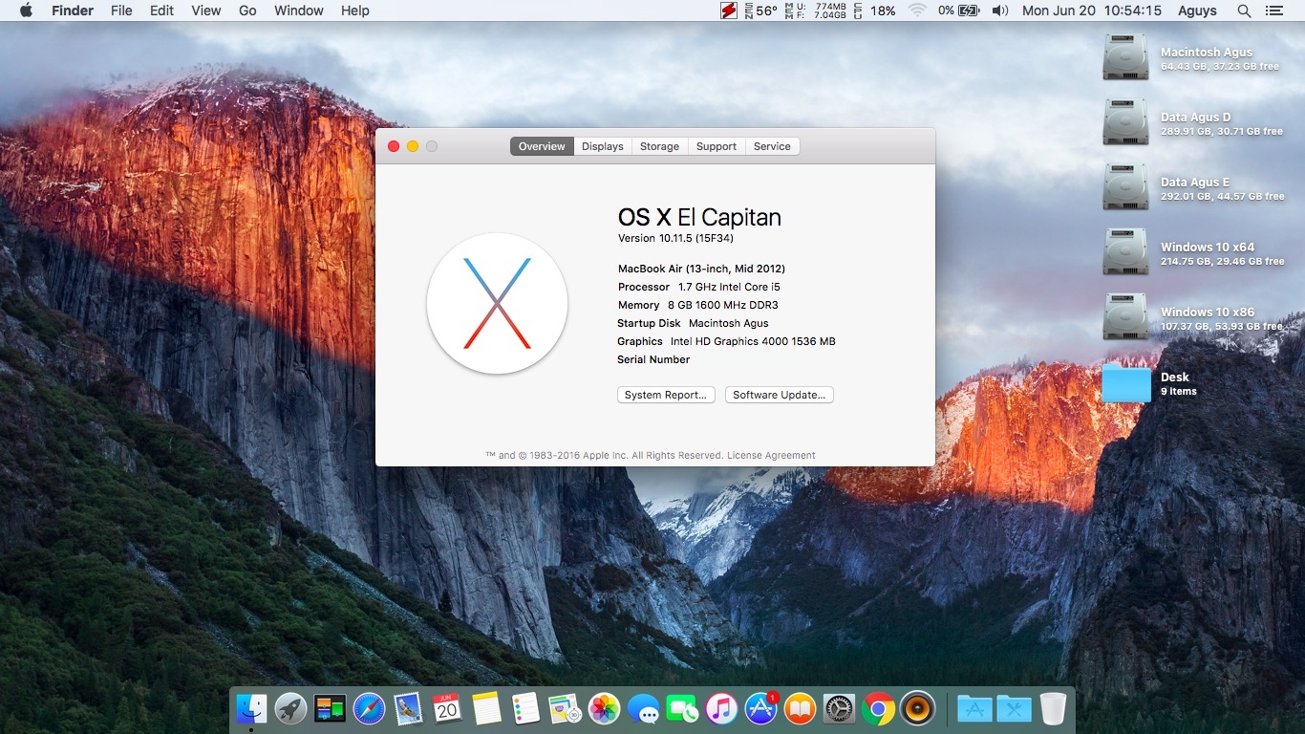Viewport: 1305px width, 734px height.
Task: Open Applications folder stack in Dock
Action: [974, 708]
